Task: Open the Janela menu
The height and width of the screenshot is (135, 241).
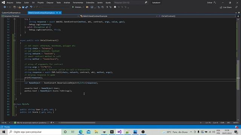Action: click(100, 3)
